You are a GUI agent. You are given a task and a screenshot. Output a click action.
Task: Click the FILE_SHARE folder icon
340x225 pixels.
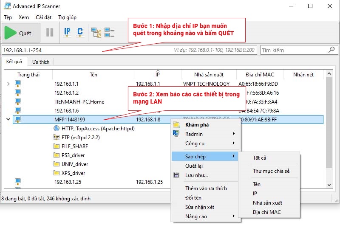[57, 146]
